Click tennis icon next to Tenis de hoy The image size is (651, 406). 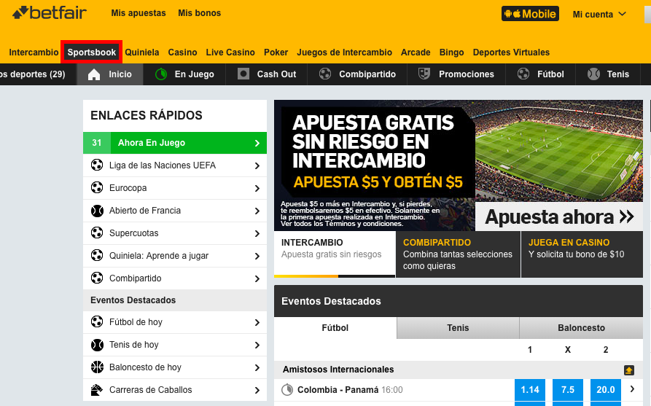point(97,345)
